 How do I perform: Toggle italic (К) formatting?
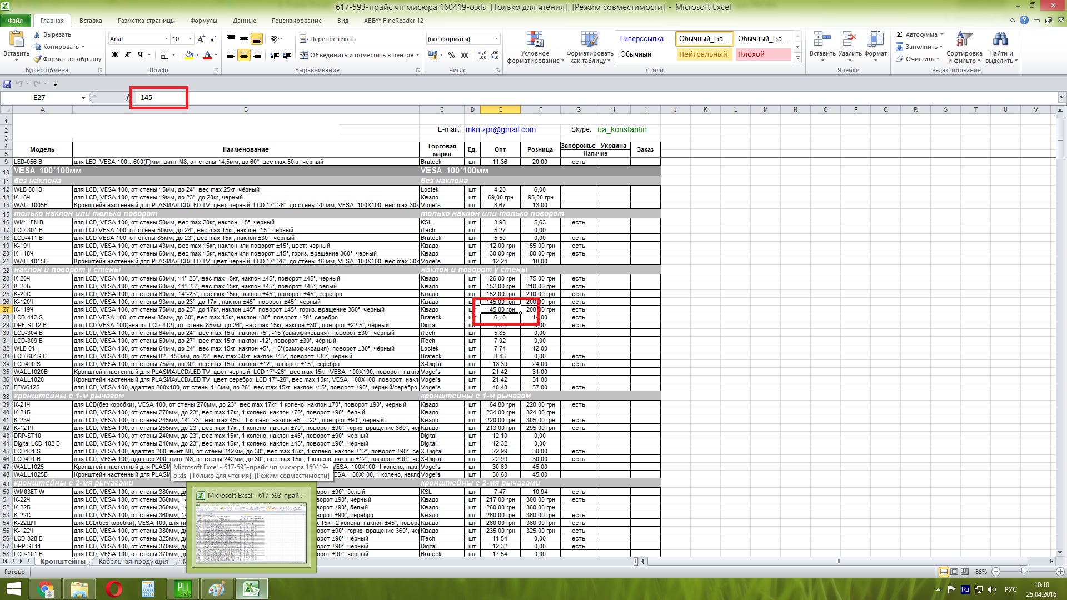(128, 55)
